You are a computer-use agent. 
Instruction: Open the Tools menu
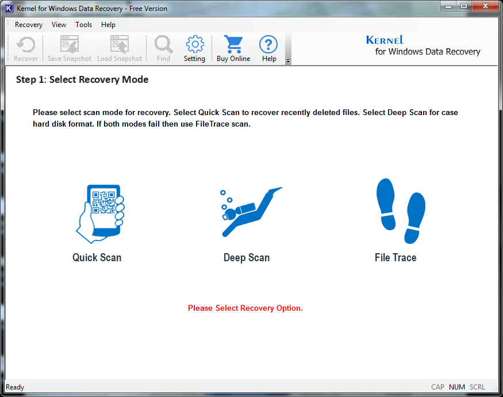84,25
